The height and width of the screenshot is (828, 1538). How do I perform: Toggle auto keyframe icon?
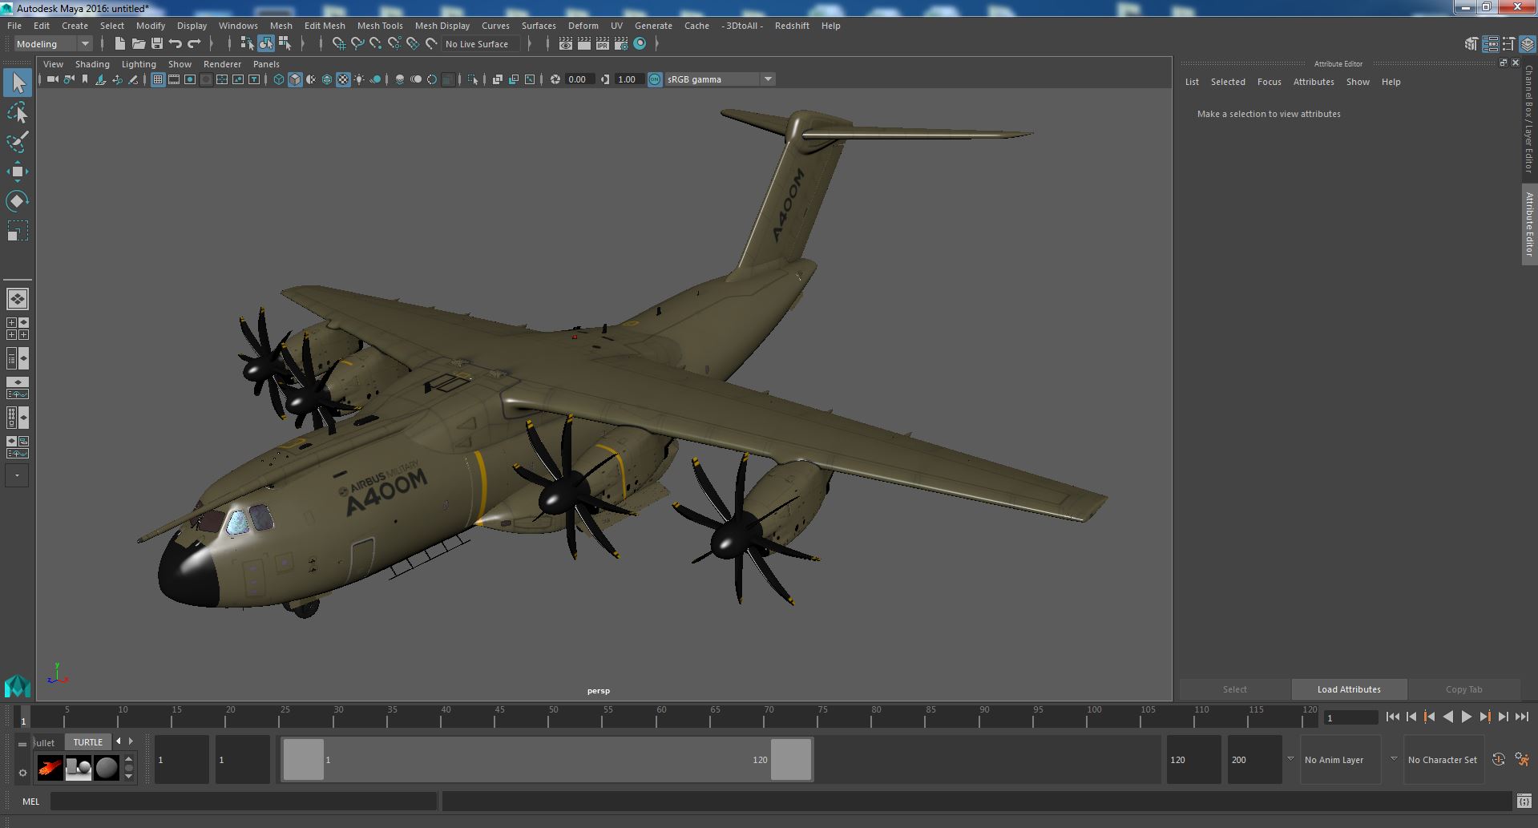tap(1498, 759)
